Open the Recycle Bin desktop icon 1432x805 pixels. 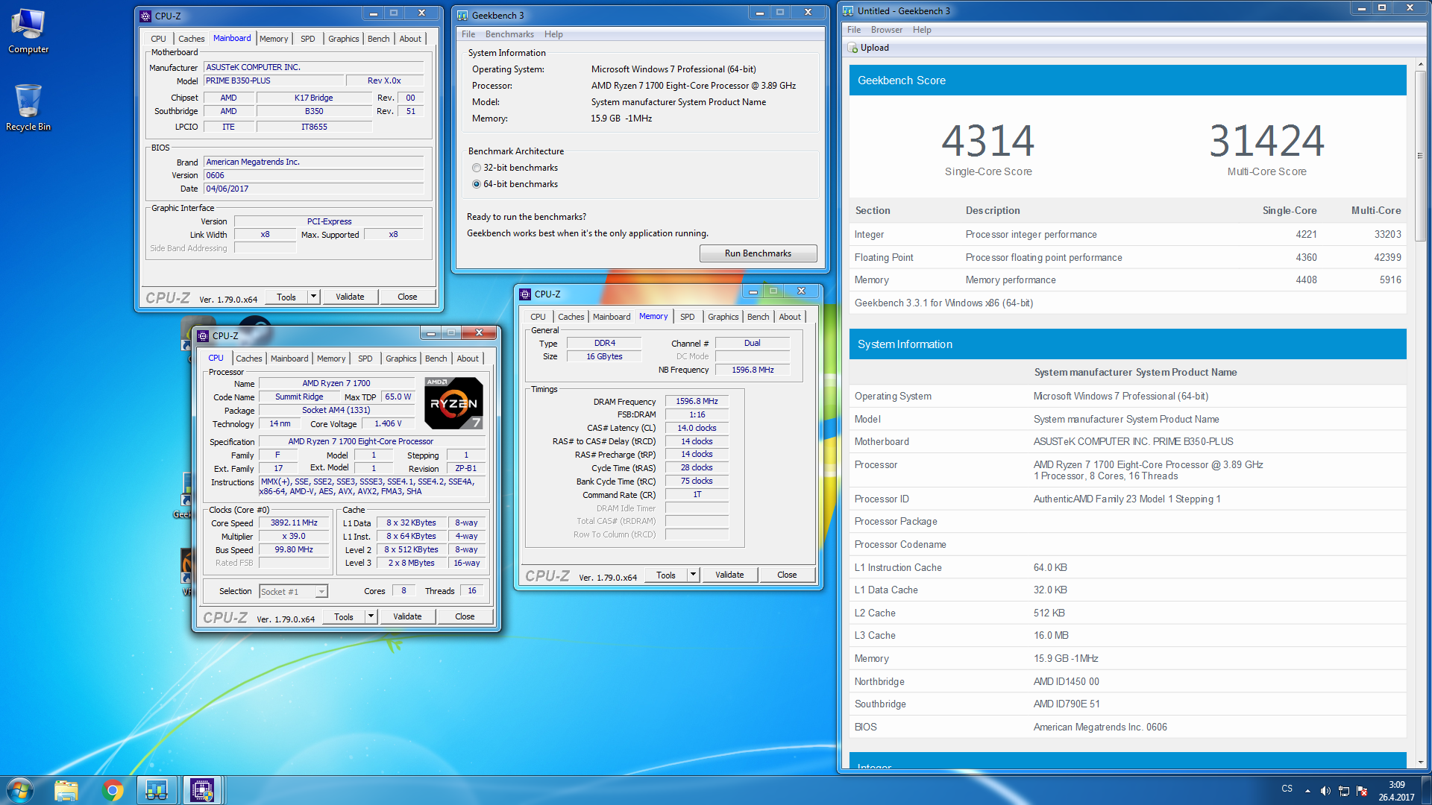click(28, 107)
